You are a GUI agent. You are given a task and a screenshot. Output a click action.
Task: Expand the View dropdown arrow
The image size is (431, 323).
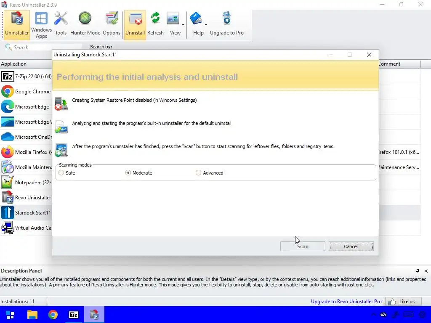pos(183,25)
